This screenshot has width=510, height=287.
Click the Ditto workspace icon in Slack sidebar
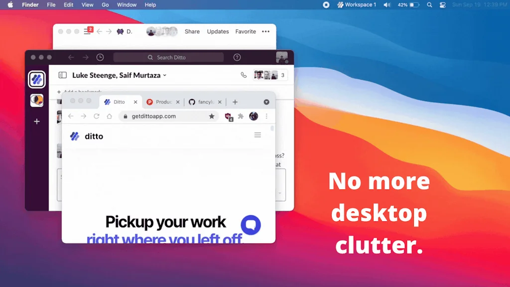point(36,79)
